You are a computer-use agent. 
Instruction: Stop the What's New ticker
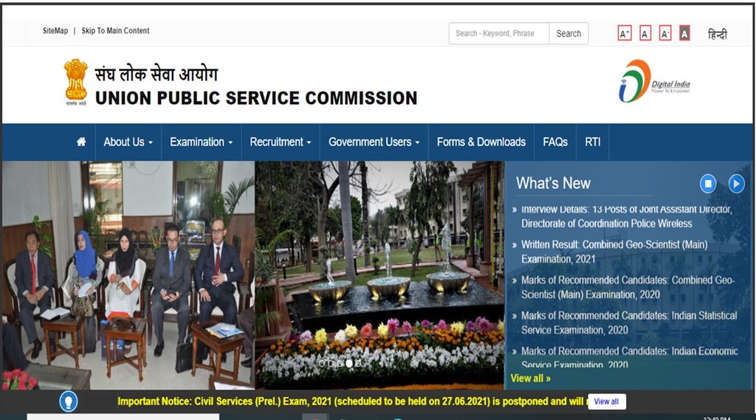tap(708, 183)
